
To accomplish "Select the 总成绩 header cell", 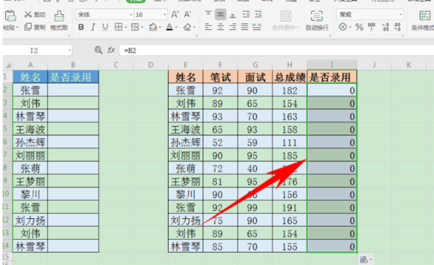I will [290, 77].
